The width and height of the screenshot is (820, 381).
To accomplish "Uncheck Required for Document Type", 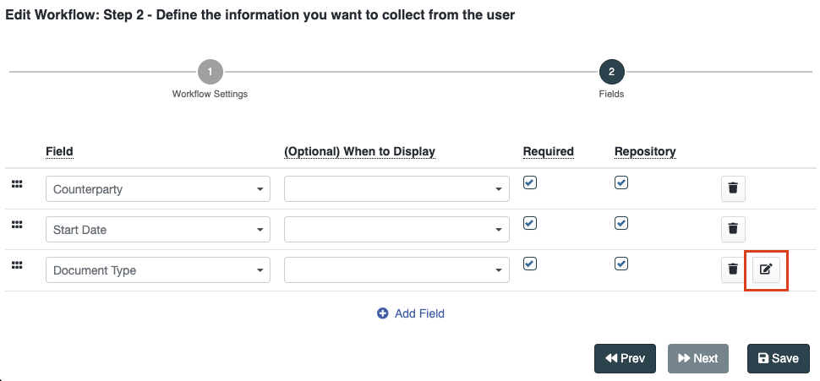I will [x=530, y=264].
